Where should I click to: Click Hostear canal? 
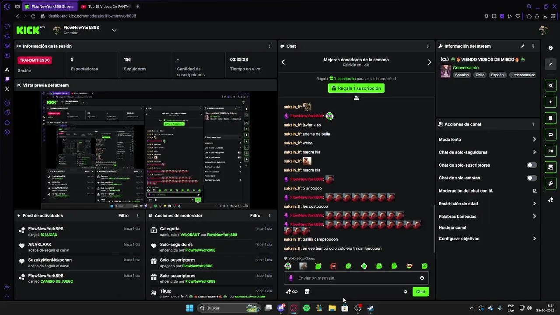click(452, 227)
